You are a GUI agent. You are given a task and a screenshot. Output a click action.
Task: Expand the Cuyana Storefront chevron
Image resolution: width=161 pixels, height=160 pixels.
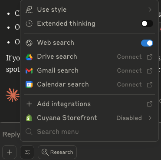(x=150, y=118)
